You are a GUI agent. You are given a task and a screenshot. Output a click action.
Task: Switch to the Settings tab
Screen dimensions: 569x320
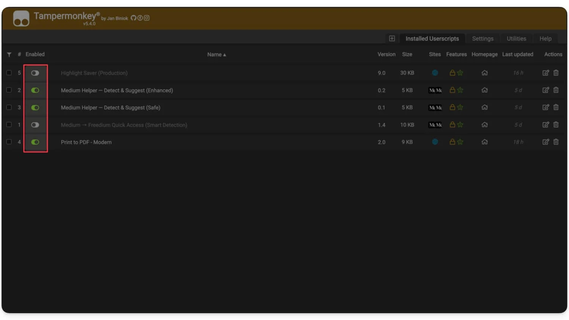(483, 38)
